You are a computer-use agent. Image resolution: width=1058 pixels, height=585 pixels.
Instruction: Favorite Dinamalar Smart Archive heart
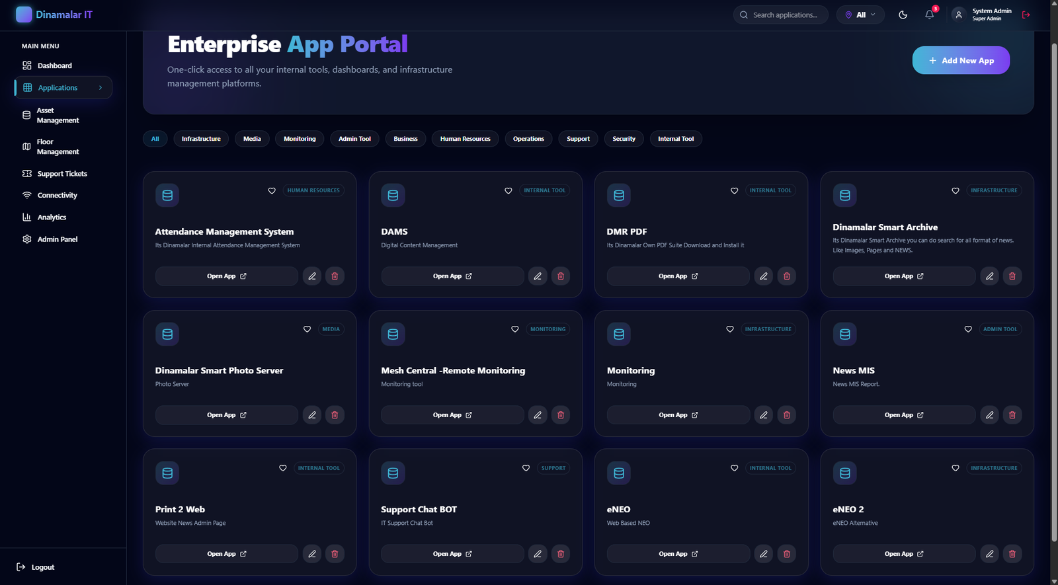click(x=956, y=190)
